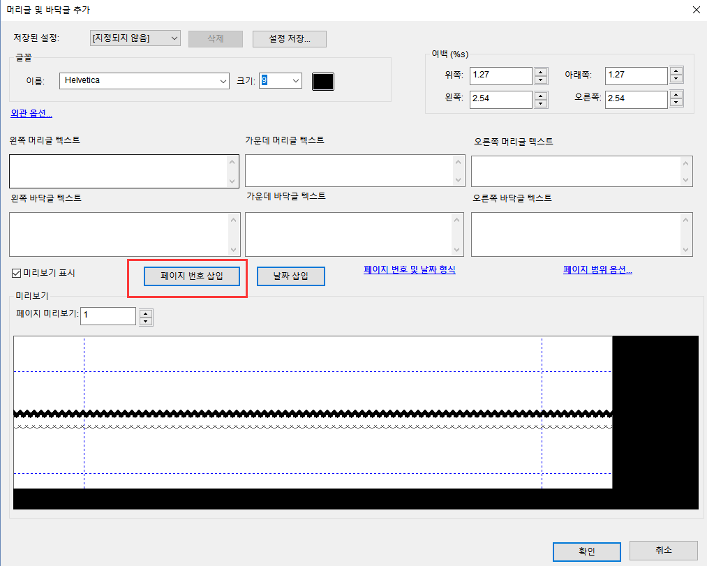This screenshot has height=566, width=707.
Task: Click inside the 가운데 바닥글 텍스트 field
Action: point(349,234)
